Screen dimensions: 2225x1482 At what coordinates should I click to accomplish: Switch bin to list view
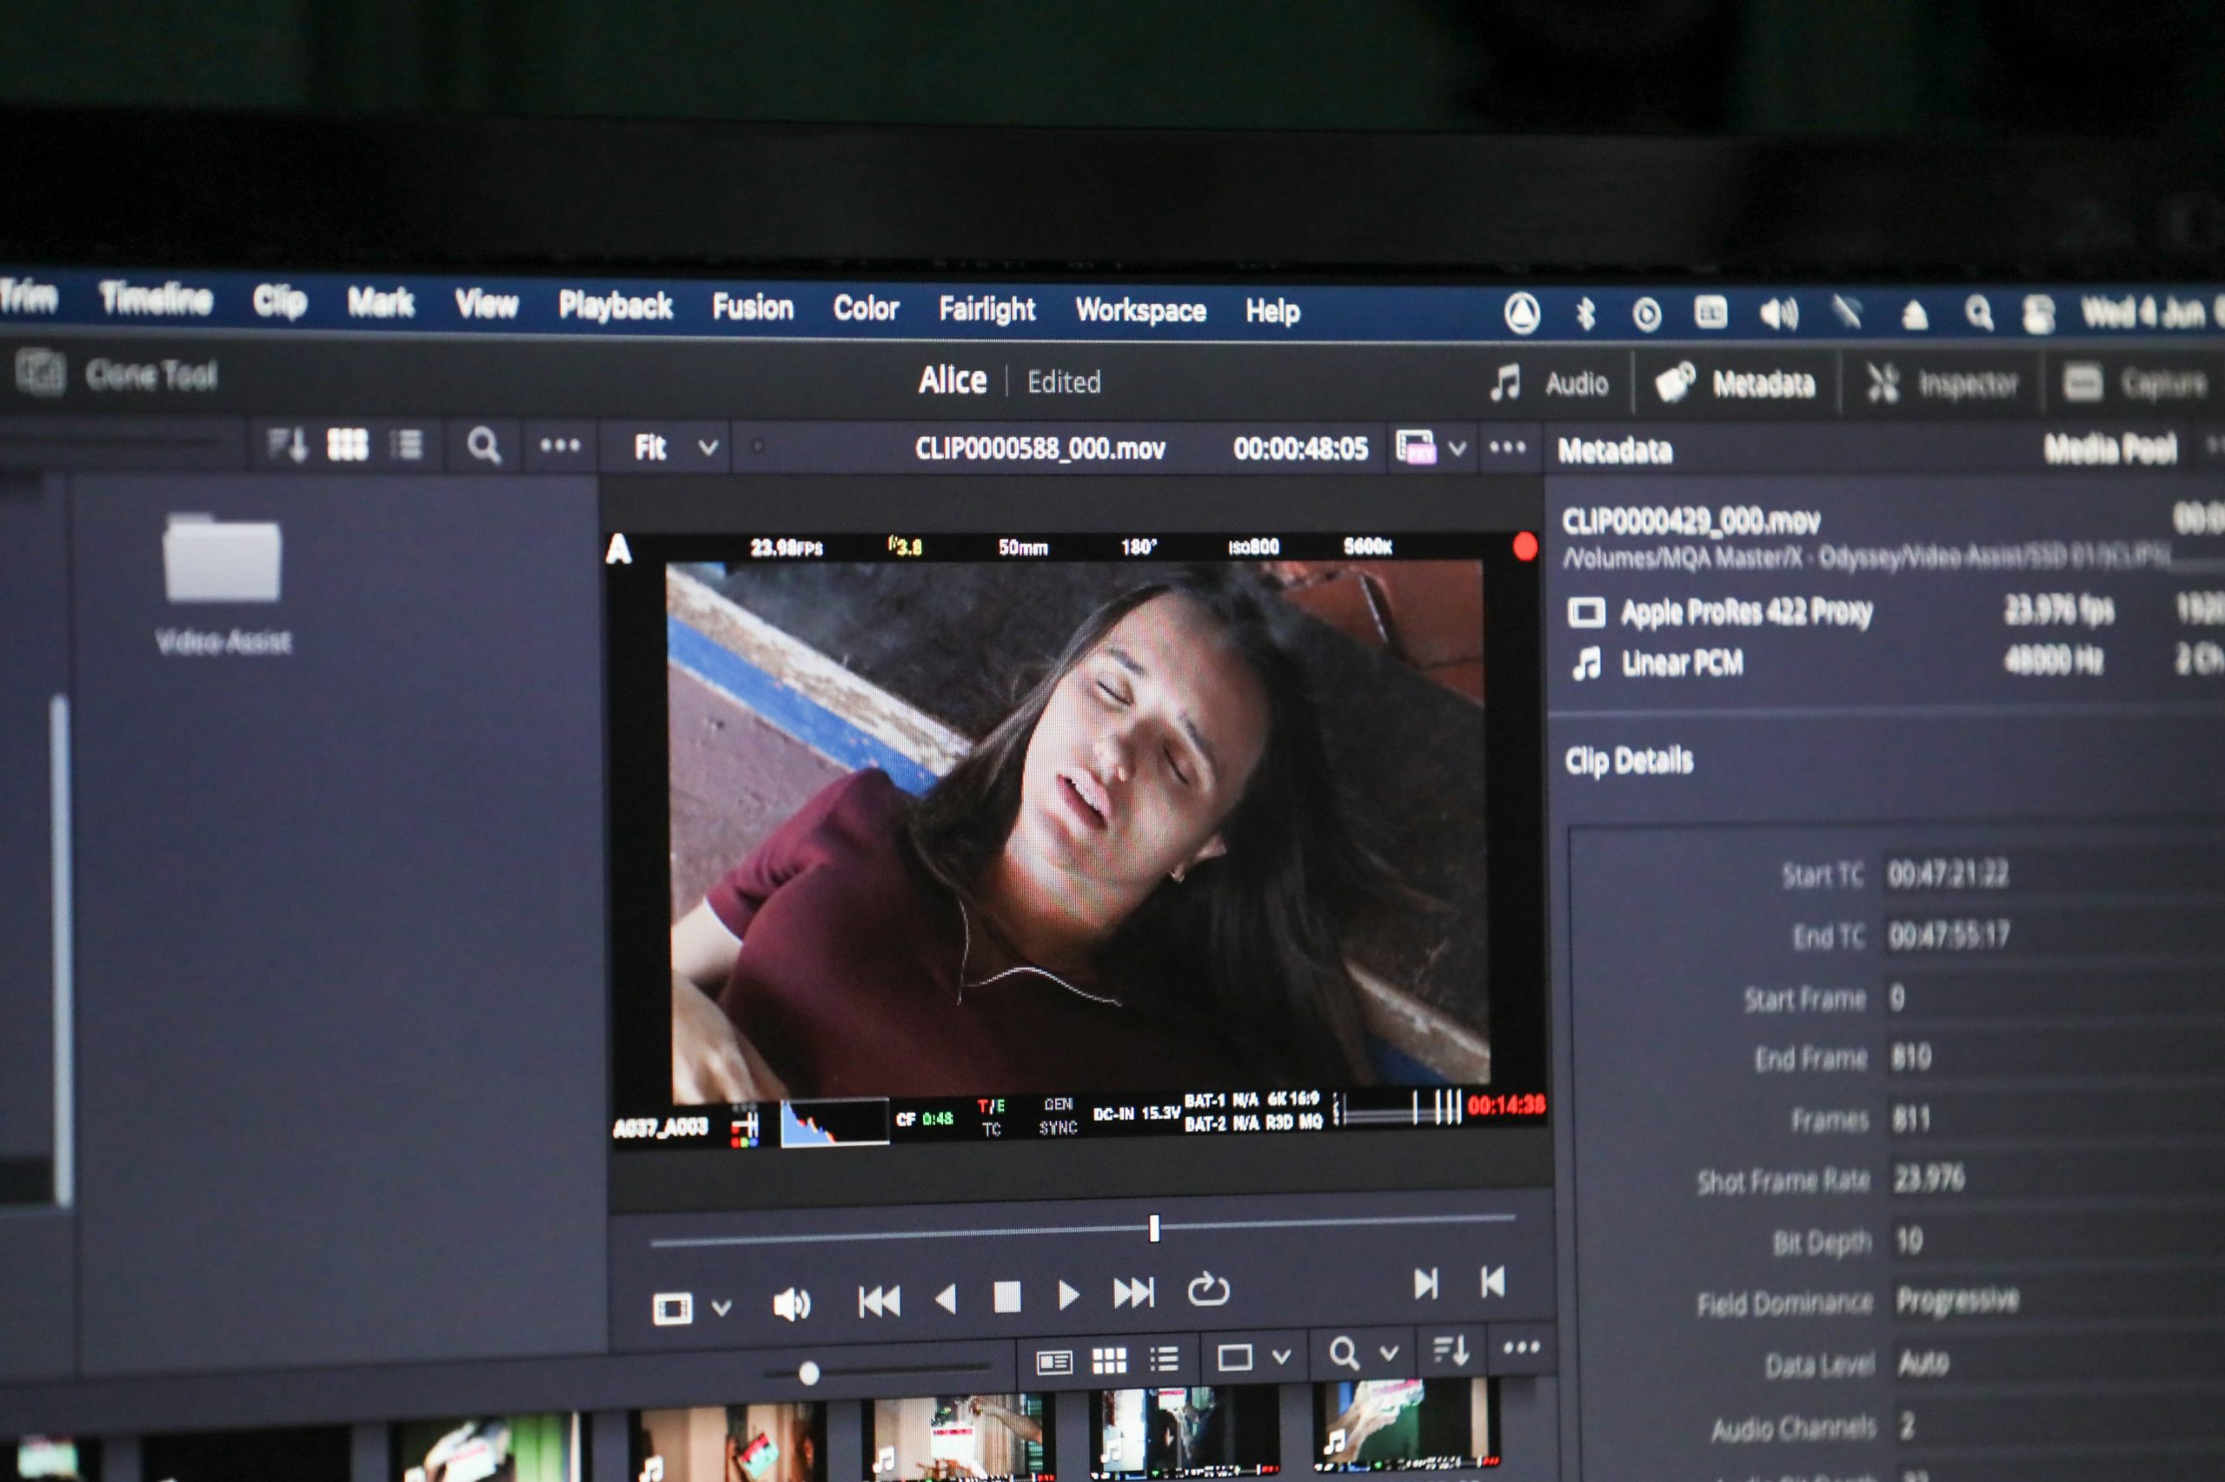[x=407, y=444]
